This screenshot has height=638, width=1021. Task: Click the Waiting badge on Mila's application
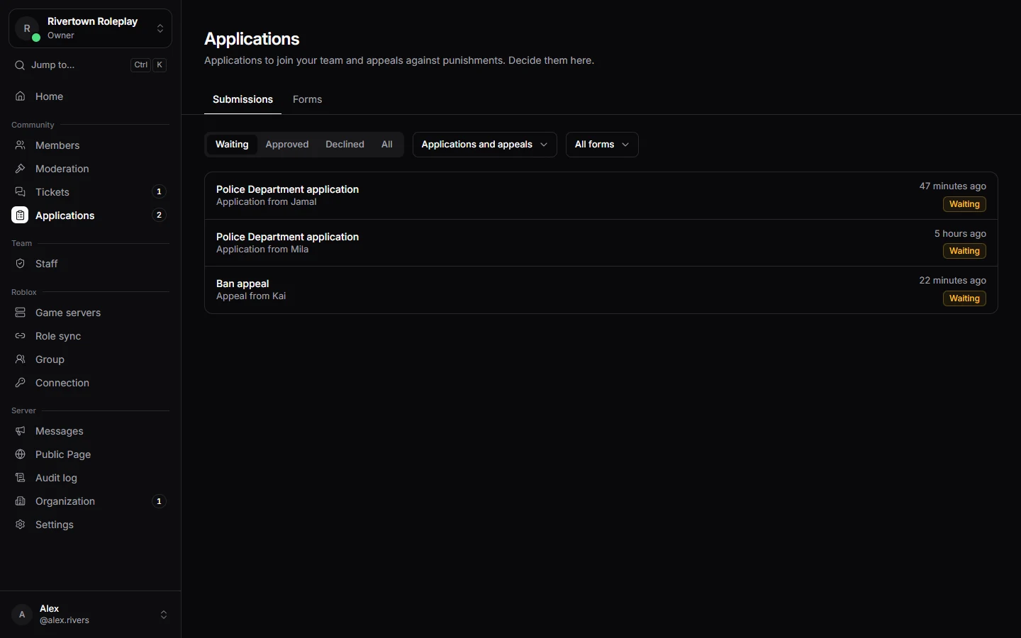coord(964,251)
